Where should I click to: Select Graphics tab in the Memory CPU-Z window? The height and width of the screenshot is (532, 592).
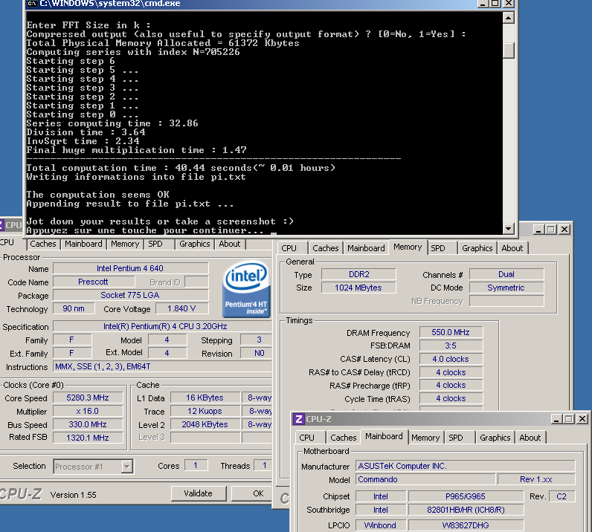477,248
